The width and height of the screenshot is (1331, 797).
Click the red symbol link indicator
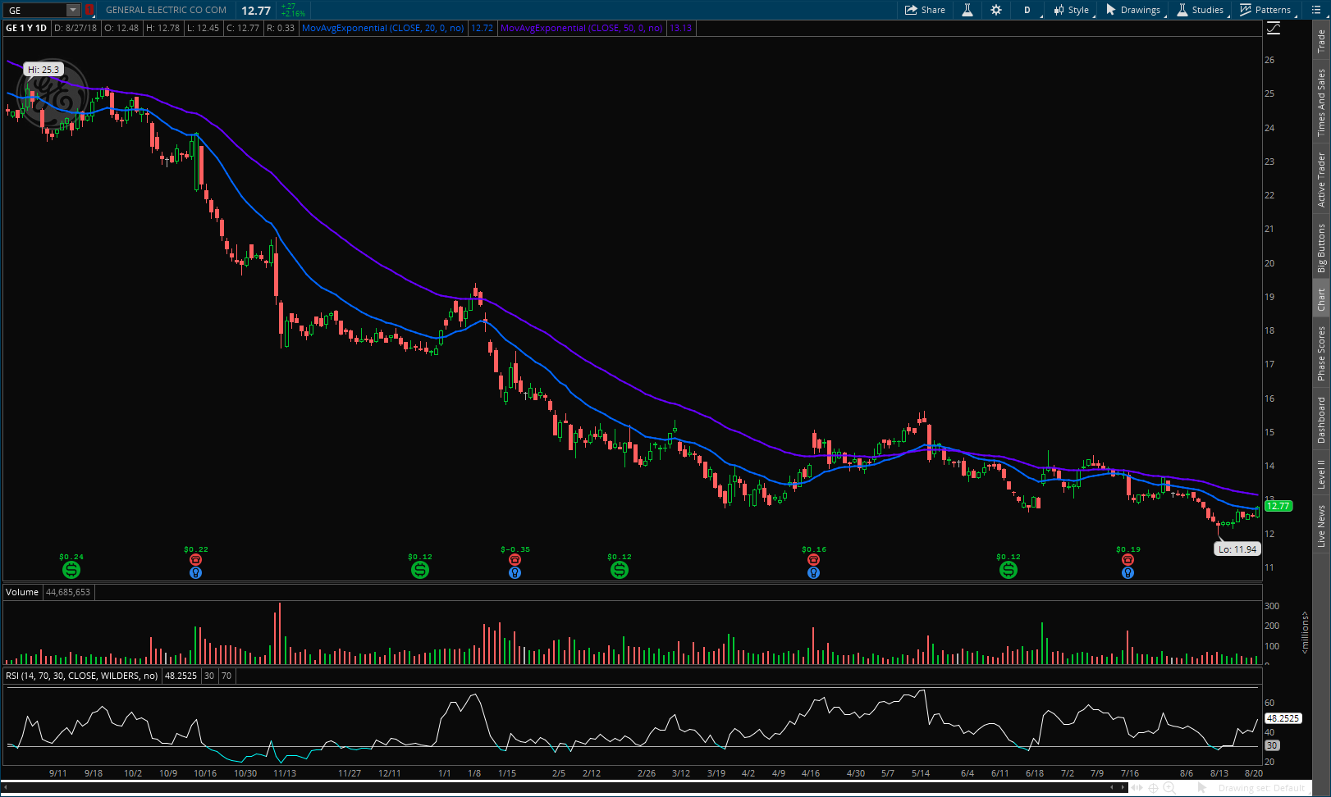pos(89,10)
